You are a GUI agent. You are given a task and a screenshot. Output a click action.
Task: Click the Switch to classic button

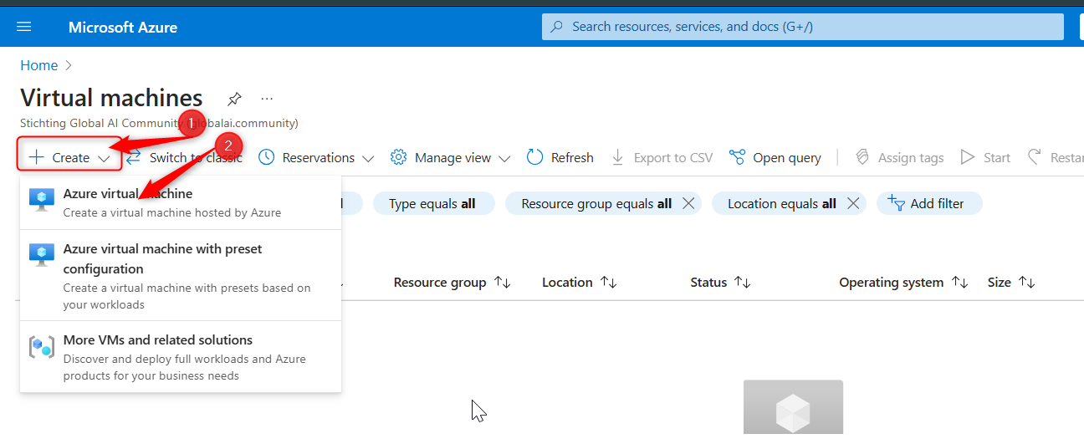[x=184, y=157]
